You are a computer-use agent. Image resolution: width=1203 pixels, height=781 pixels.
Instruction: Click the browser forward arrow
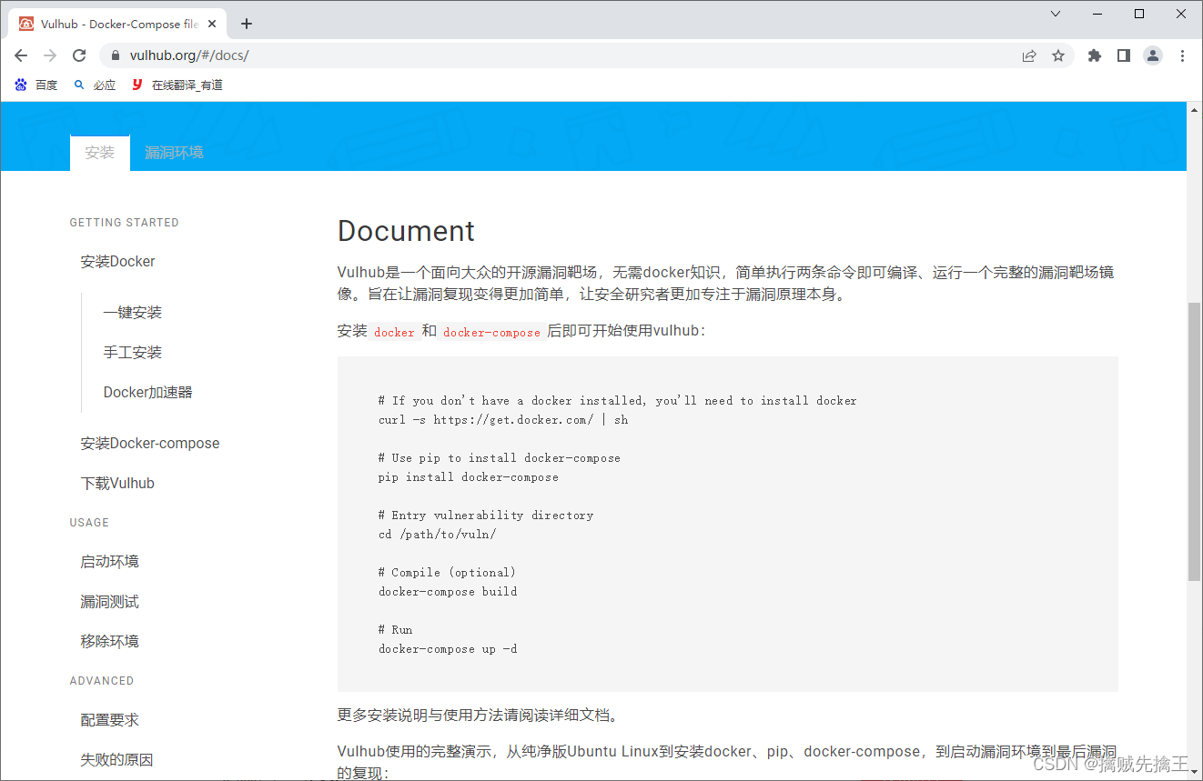50,55
